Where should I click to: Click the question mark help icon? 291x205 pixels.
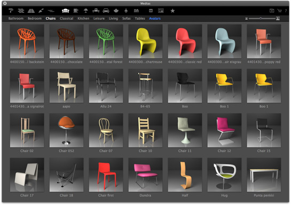286,11
